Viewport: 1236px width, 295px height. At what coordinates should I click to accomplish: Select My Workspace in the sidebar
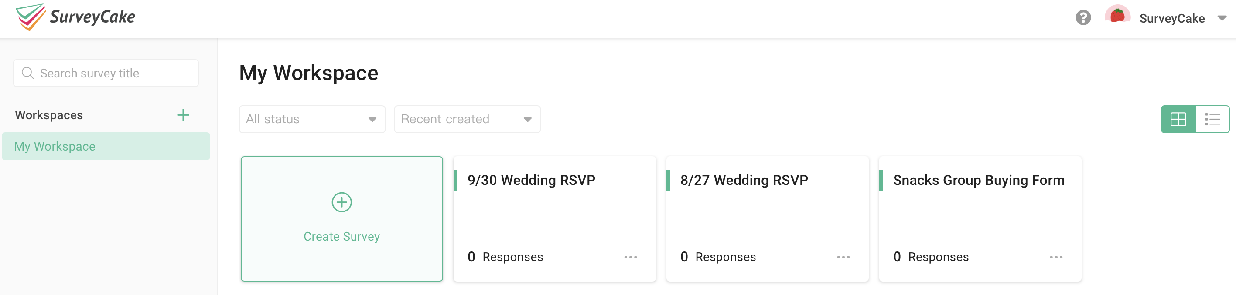click(55, 146)
